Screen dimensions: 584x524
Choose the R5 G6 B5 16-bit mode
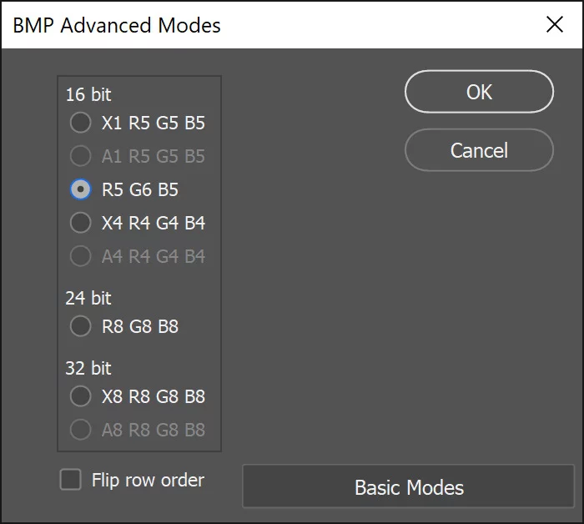click(80, 190)
